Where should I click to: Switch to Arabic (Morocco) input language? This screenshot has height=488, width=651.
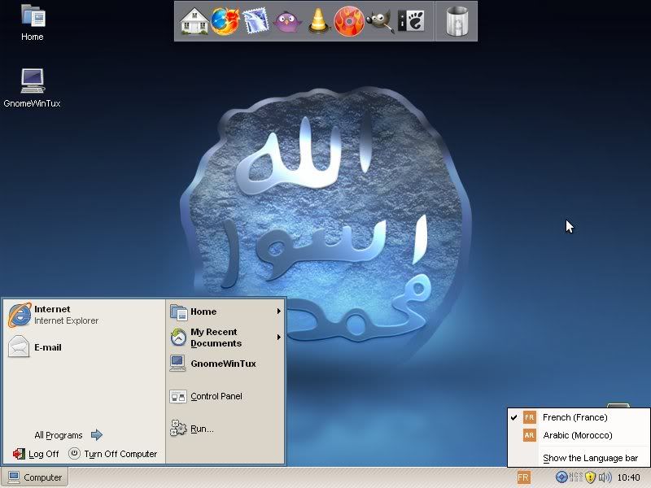[x=579, y=435]
